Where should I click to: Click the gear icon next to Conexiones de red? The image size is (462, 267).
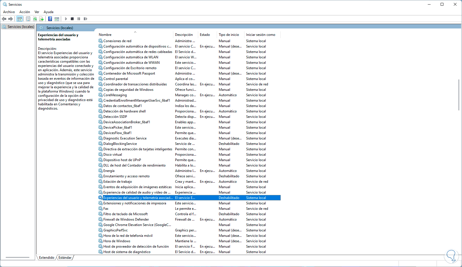tap(101, 41)
